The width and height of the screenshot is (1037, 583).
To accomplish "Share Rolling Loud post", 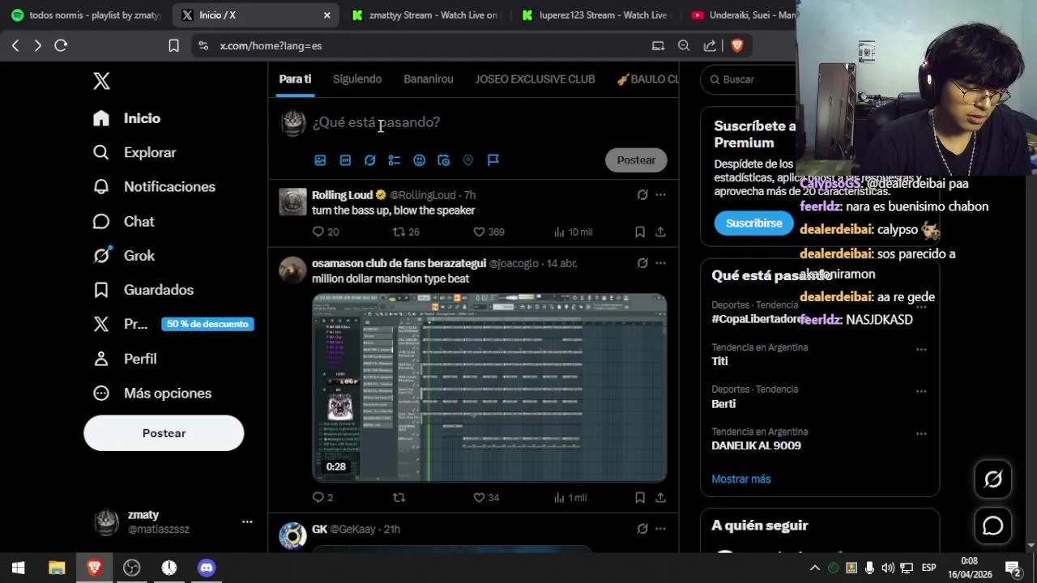I will [x=660, y=232].
